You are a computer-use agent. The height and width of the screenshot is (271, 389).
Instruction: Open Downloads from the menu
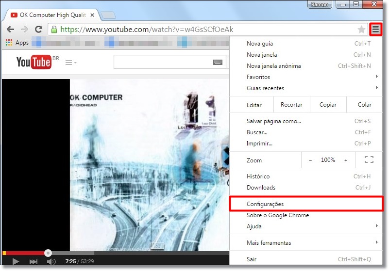click(306, 188)
